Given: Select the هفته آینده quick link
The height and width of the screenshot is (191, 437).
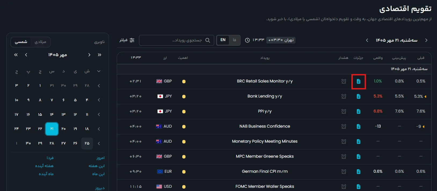Looking at the screenshot, I should click(x=44, y=166).
